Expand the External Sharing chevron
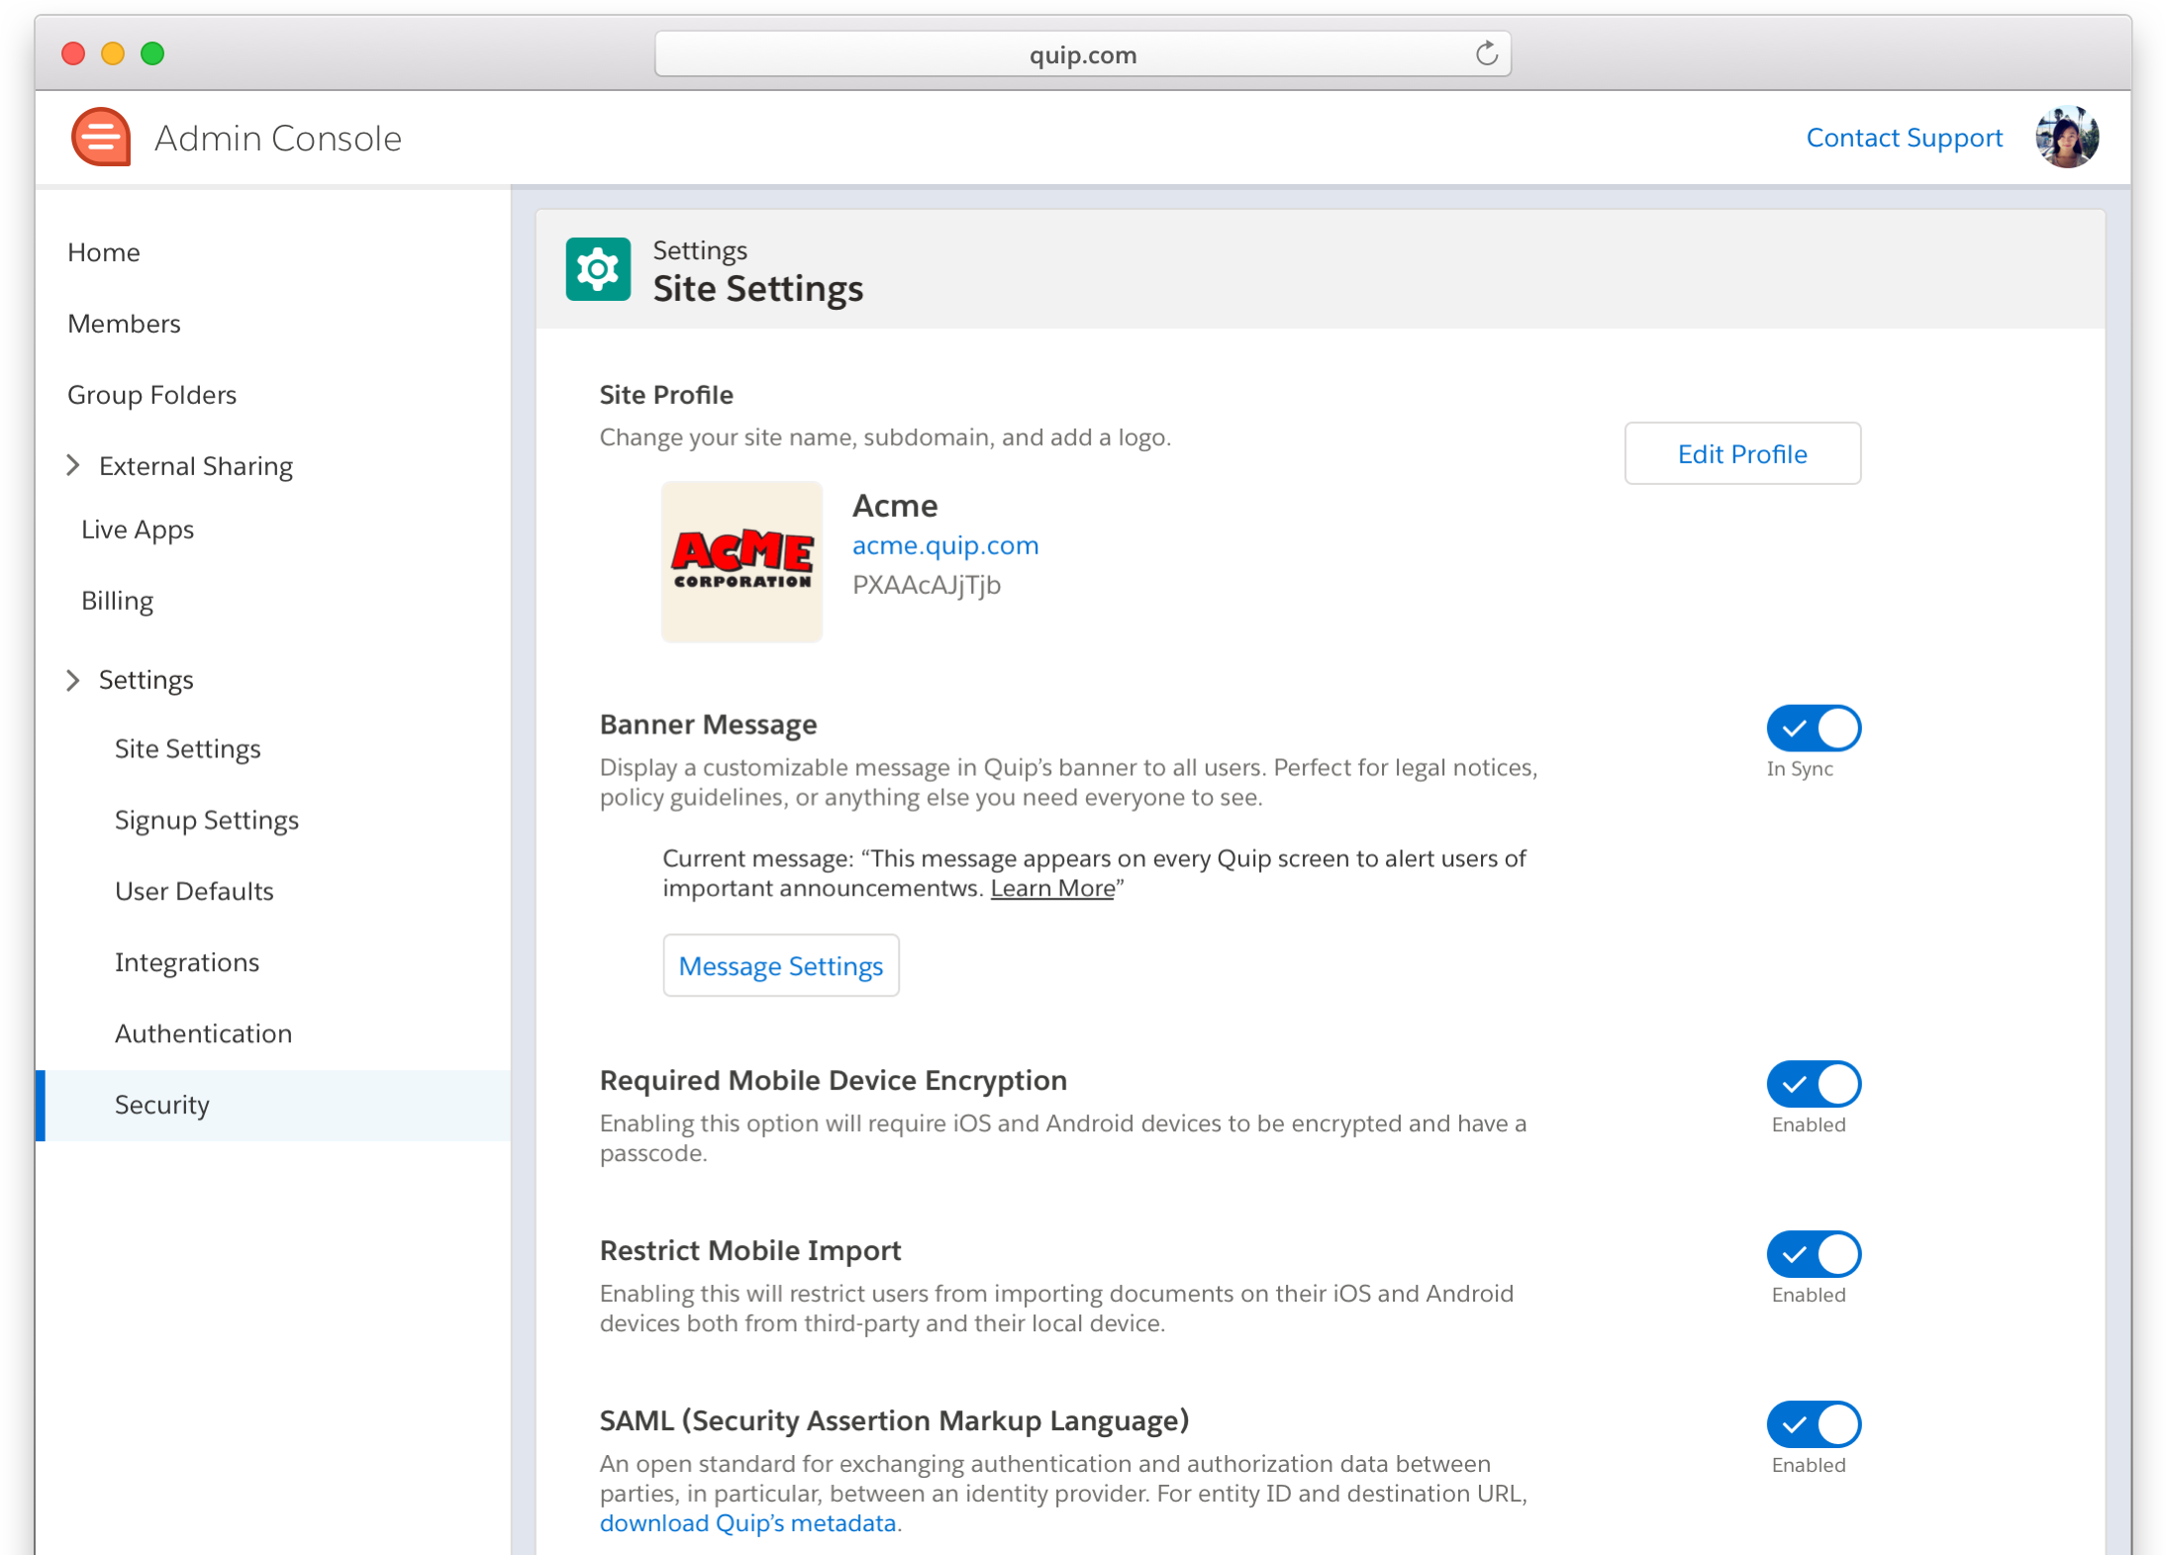Screen dimensions: 2166x1555 tap(73, 465)
